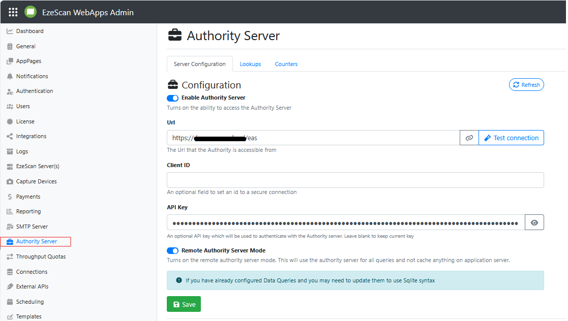Viewport: 568px width, 321px height.
Task: Open Integrations link in sidebar
Action: (x=31, y=137)
